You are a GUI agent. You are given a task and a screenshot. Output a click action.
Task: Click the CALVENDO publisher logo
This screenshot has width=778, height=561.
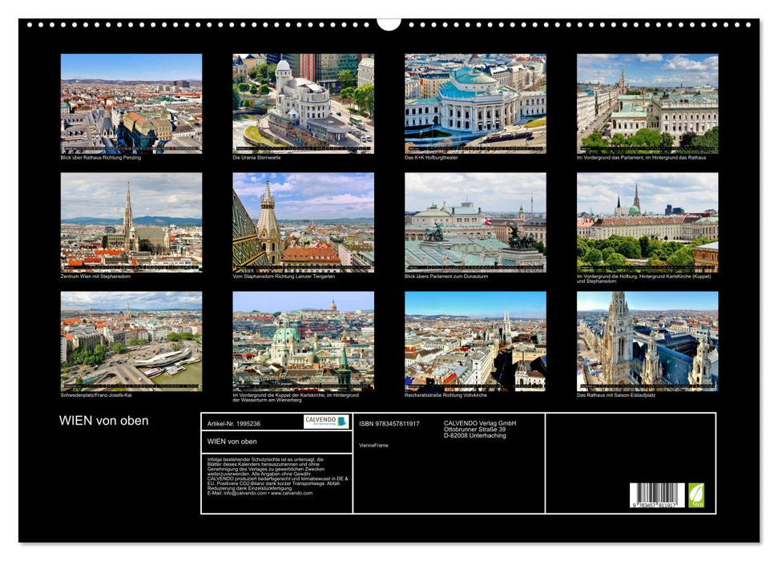pos(325,421)
